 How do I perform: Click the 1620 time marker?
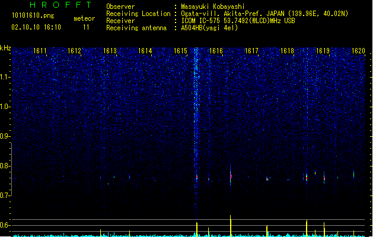[358, 51]
